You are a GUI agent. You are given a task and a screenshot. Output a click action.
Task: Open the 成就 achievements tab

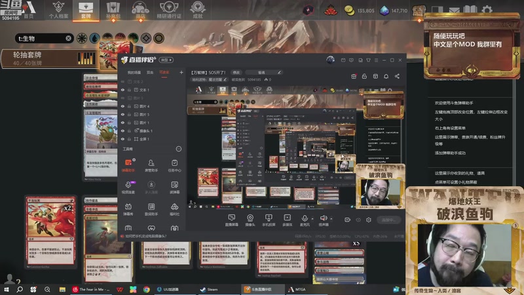click(198, 10)
